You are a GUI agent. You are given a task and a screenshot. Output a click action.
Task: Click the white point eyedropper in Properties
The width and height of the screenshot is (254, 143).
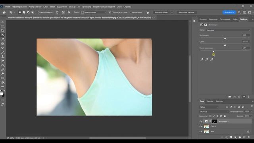point(212,60)
